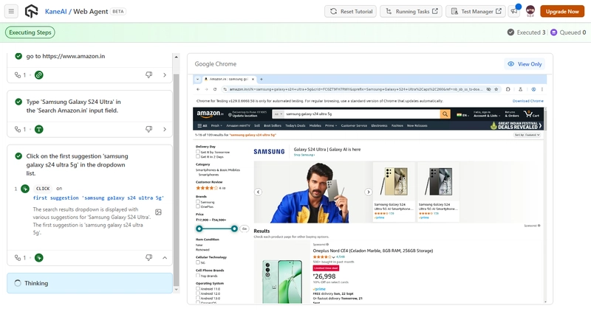Open Running Tasks
Screen dimensions: 591x331
coord(411,11)
